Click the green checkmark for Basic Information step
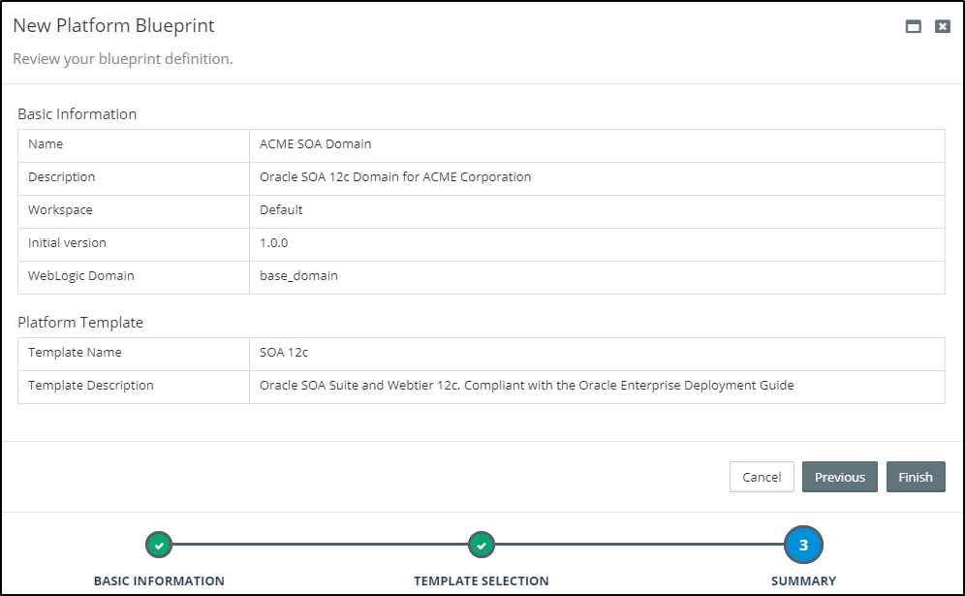 (158, 546)
